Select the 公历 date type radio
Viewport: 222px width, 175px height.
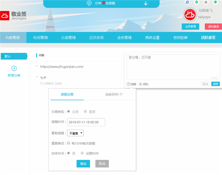click(69, 111)
